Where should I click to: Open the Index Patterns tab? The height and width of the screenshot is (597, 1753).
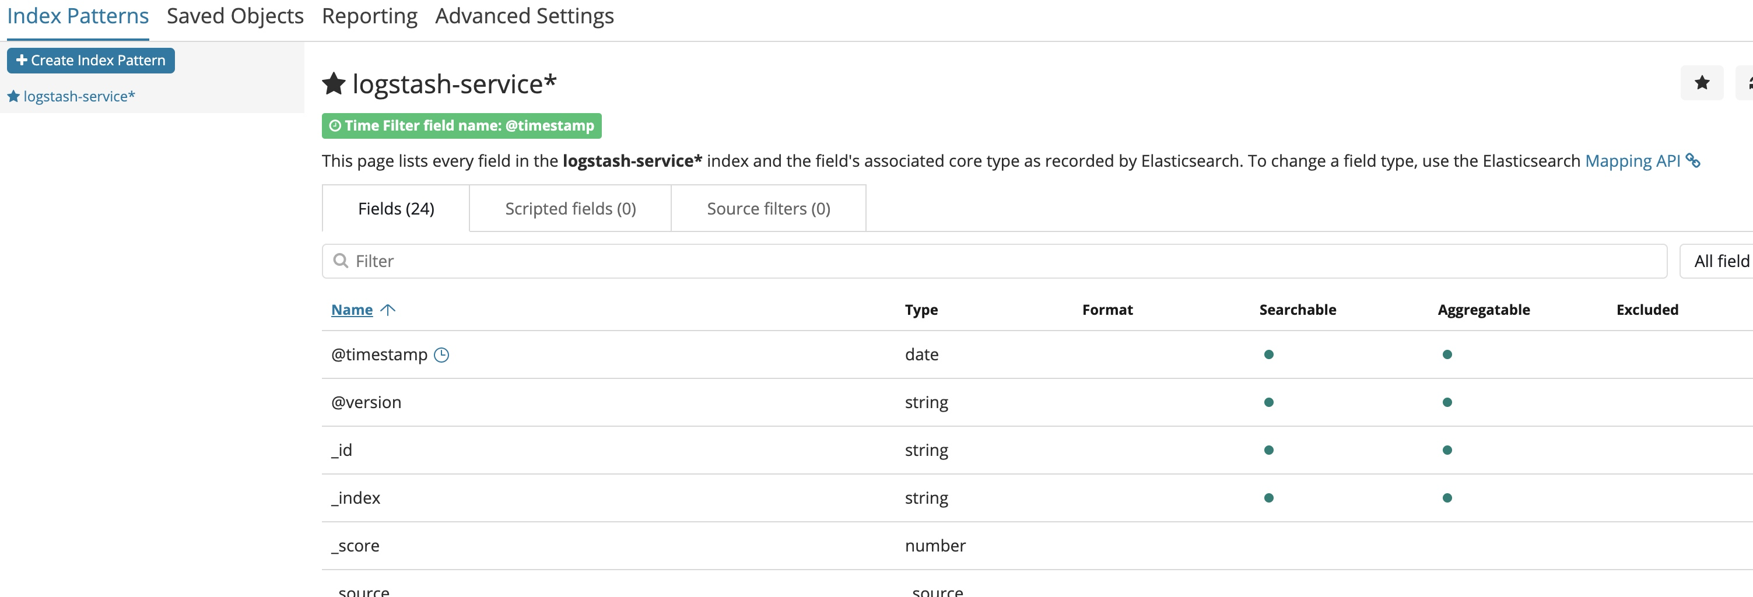point(78,16)
